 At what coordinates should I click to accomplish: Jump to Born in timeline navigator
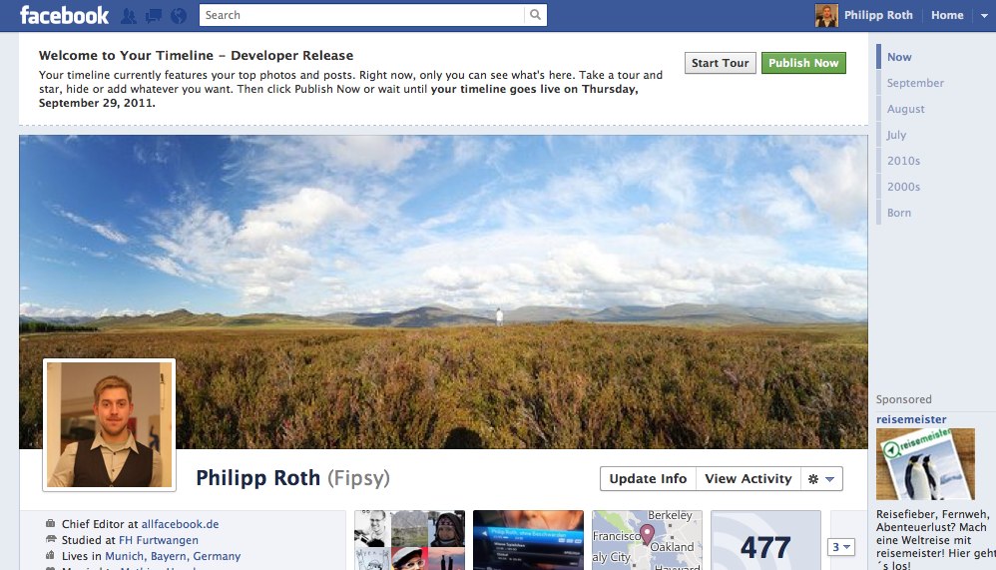click(899, 213)
